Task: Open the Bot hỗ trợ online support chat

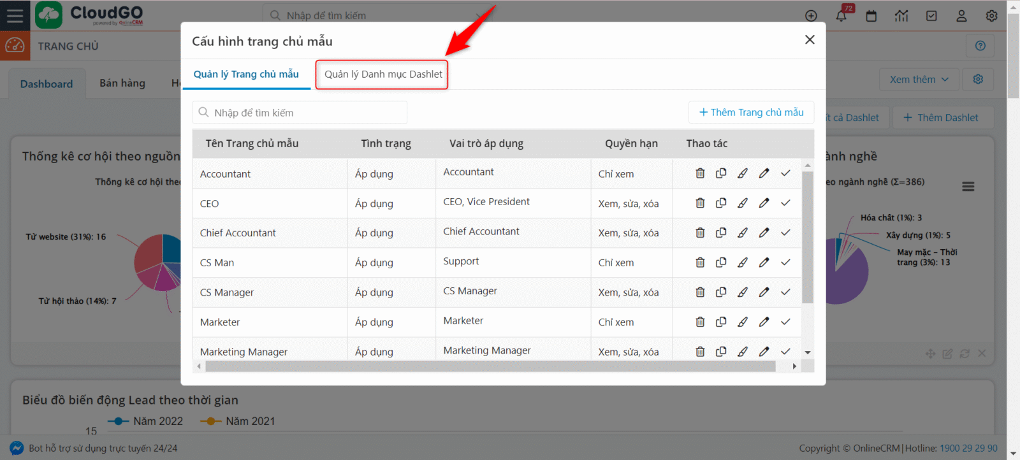Action: tap(94, 449)
